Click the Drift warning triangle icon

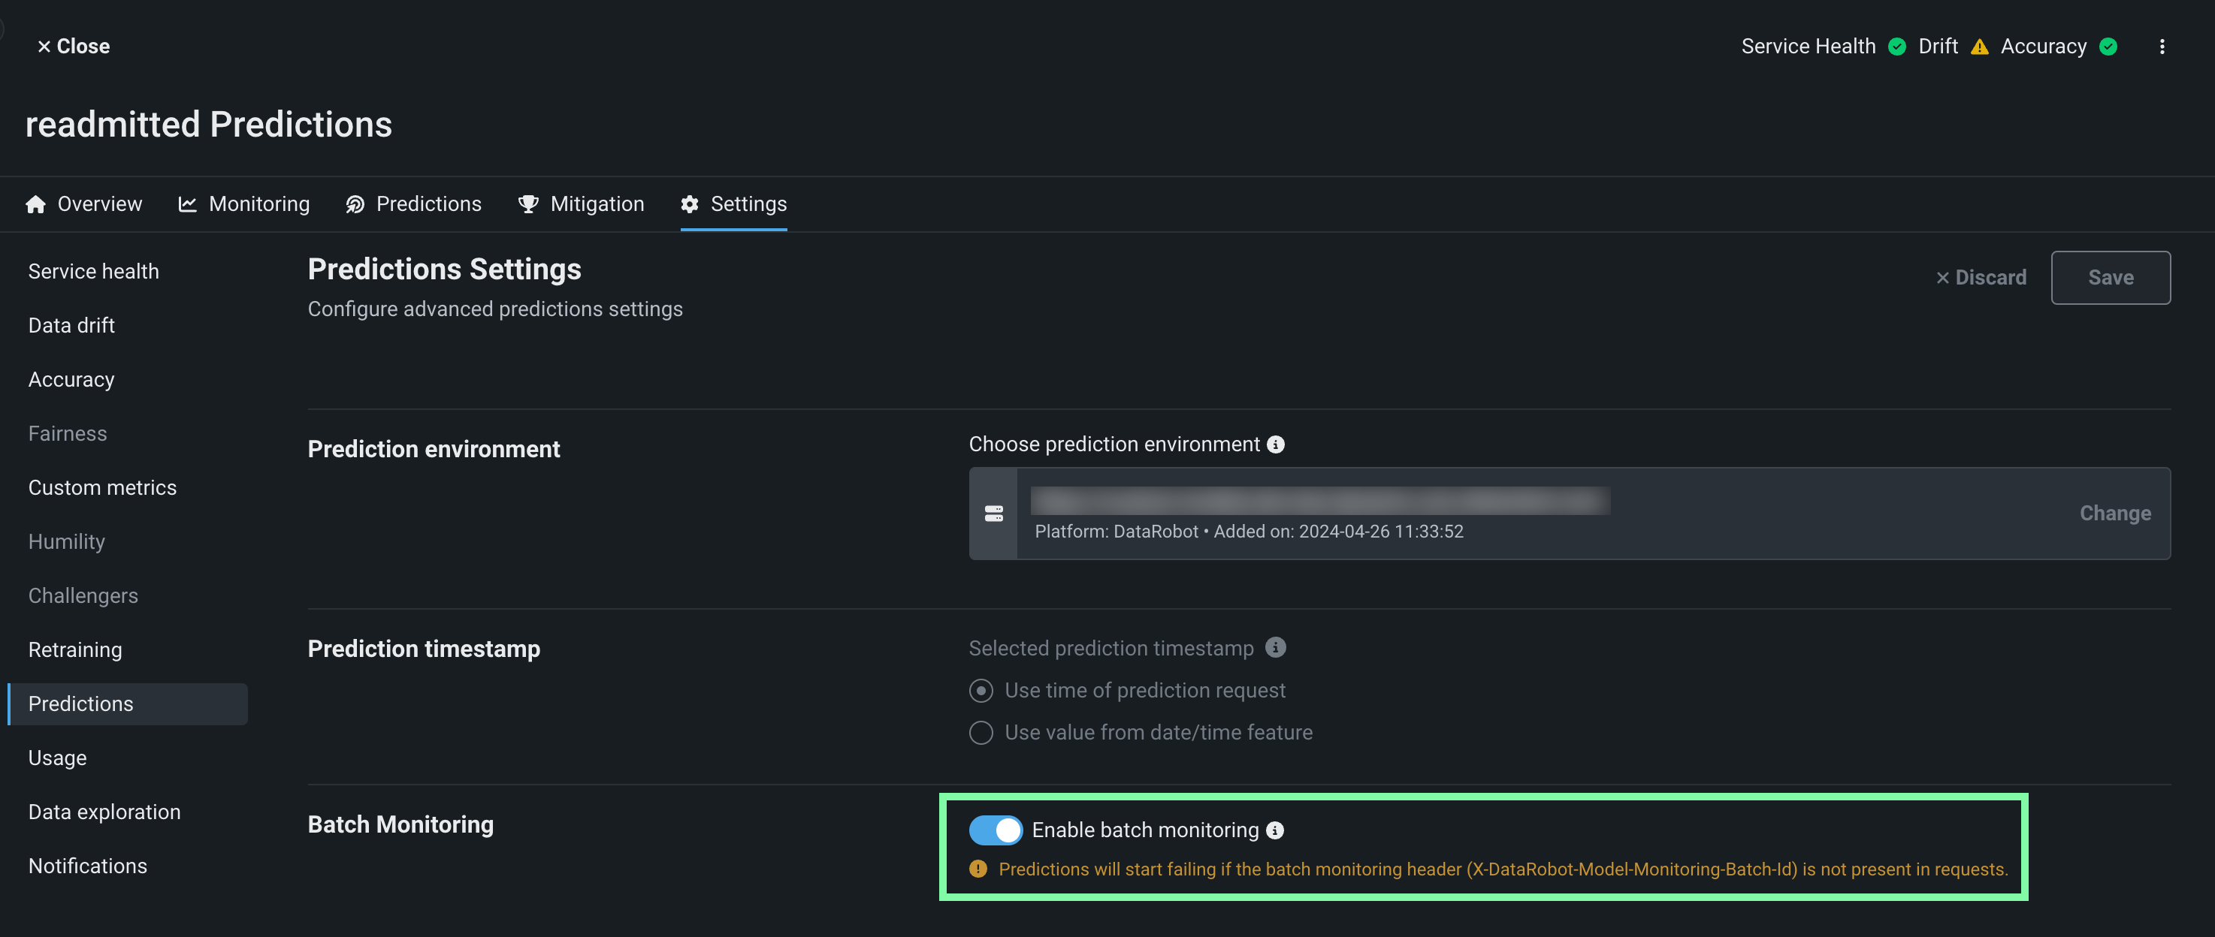click(x=1979, y=47)
